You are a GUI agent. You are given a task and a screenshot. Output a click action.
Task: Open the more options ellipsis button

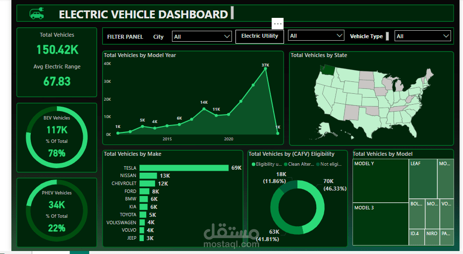(278, 24)
